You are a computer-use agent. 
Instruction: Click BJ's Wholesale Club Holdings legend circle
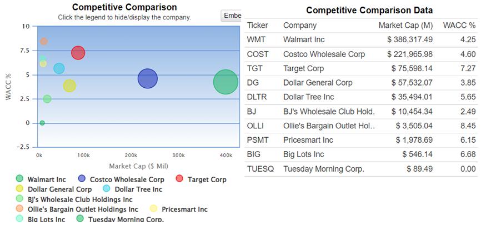coord(20,199)
